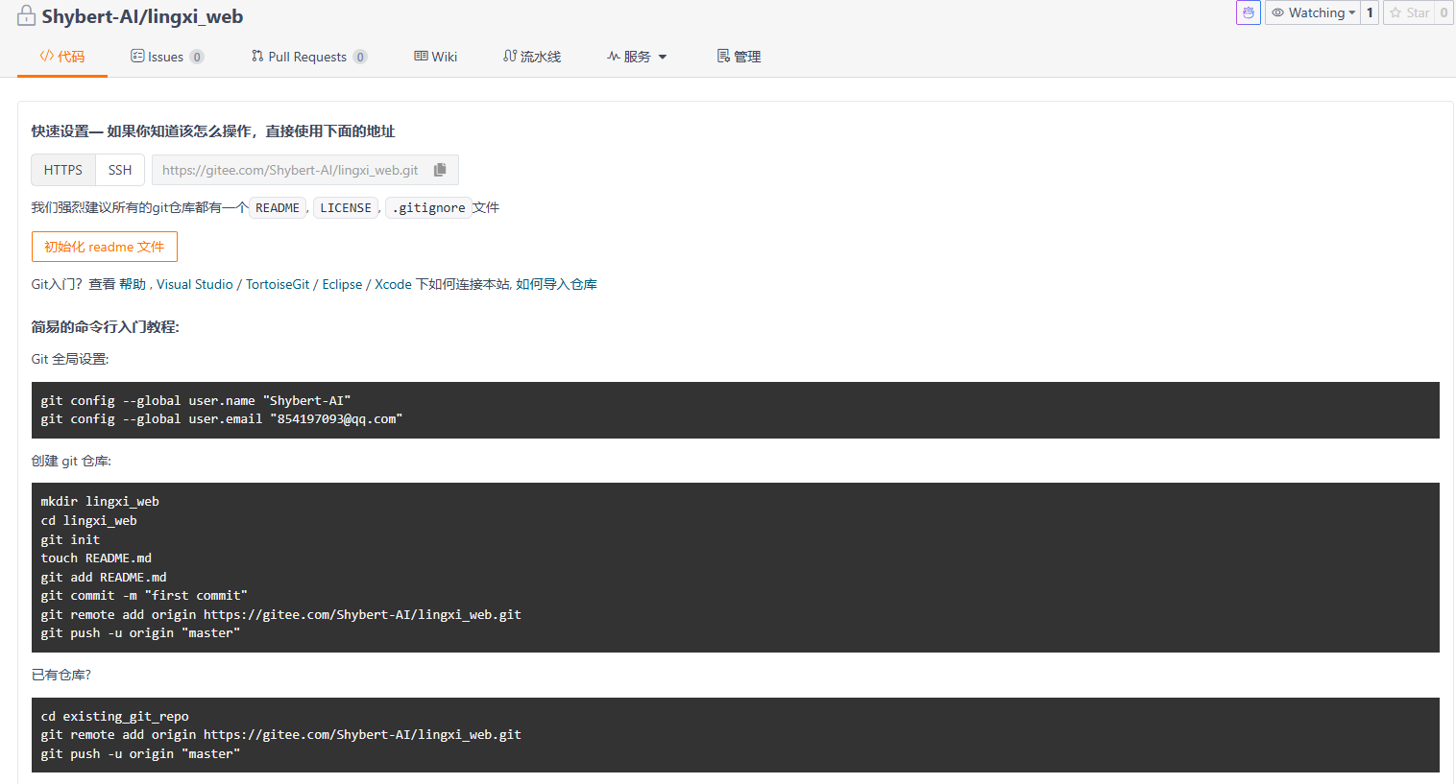The height and width of the screenshot is (784, 1456).
Task: Click the README tag link
Action: coord(278,207)
